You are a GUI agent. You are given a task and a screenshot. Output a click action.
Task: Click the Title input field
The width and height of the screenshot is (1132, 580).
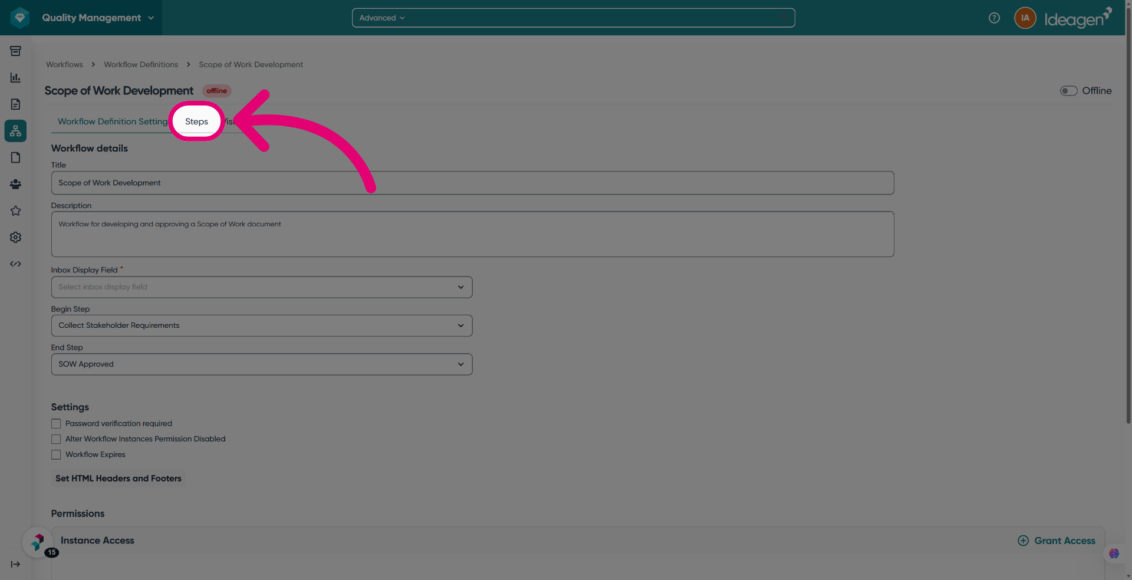[x=472, y=183]
